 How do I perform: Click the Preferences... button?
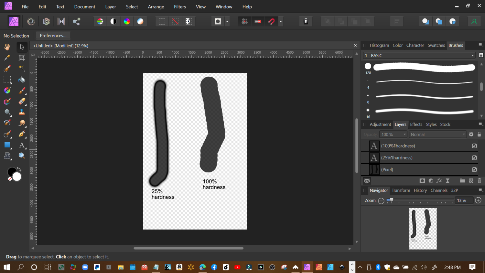coord(53,36)
